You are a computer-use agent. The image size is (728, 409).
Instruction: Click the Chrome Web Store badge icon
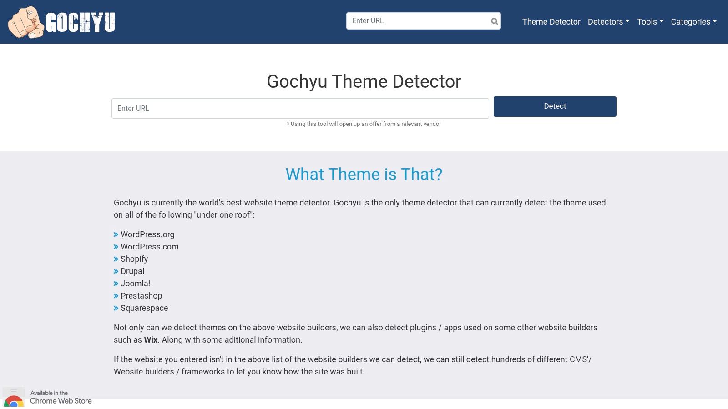(x=14, y=398)
